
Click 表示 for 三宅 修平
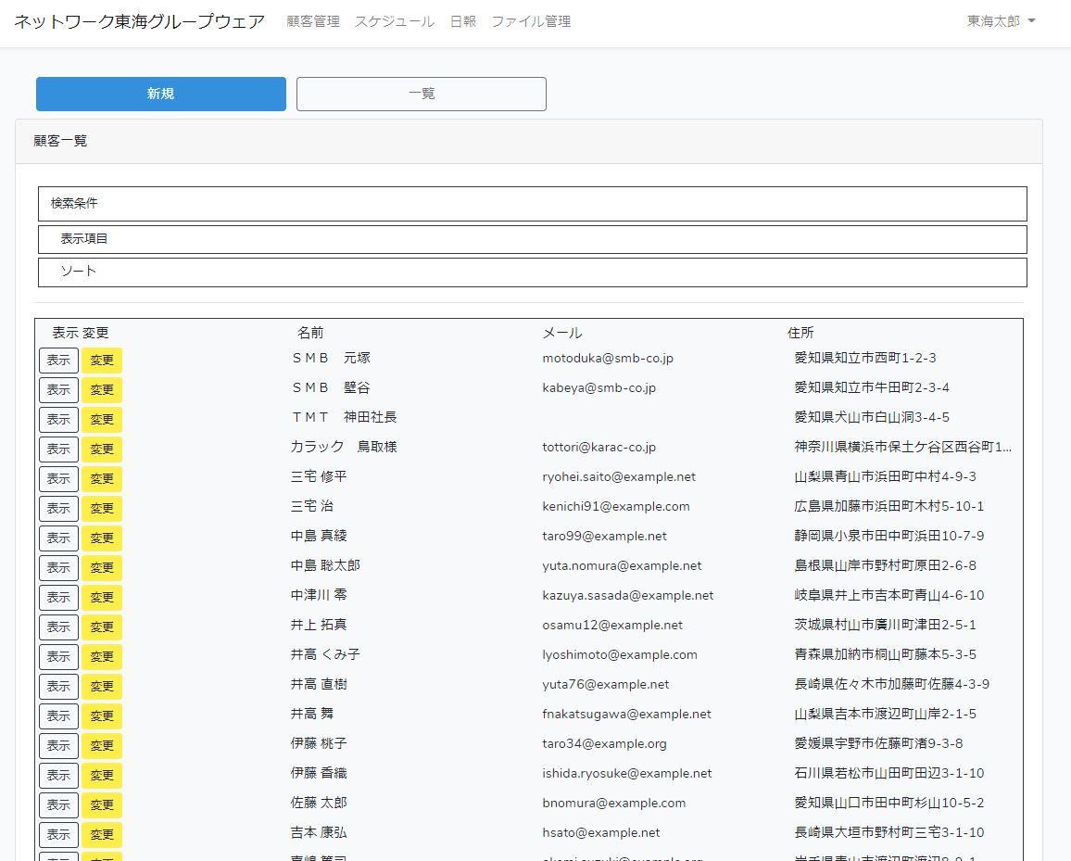click(58, 479)
